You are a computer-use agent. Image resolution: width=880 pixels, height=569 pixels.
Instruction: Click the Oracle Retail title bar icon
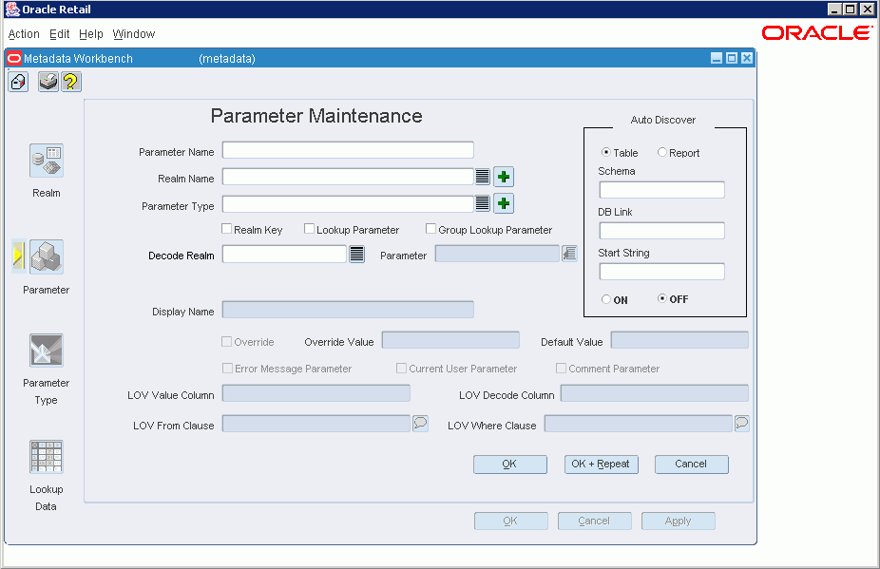coord(12,9)
